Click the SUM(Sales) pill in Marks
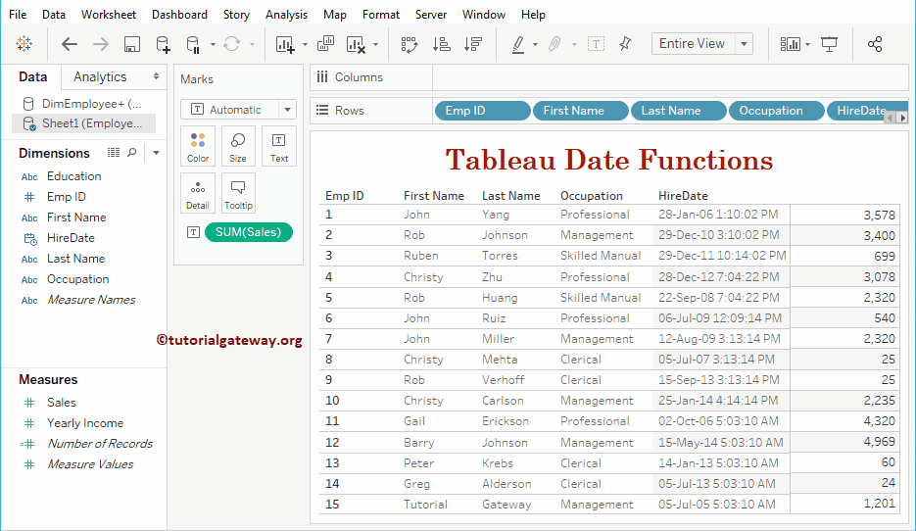This screenshot has width=916, height=531. click(248, 232)
